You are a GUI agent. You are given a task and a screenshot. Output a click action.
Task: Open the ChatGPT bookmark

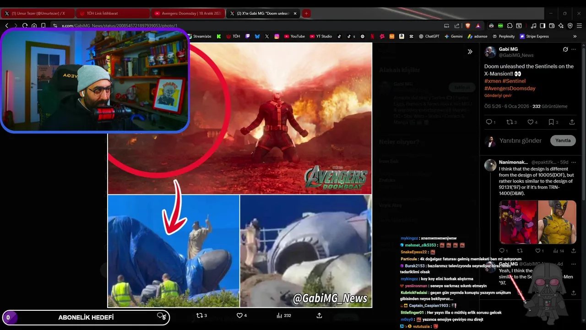tap(429, 36)
